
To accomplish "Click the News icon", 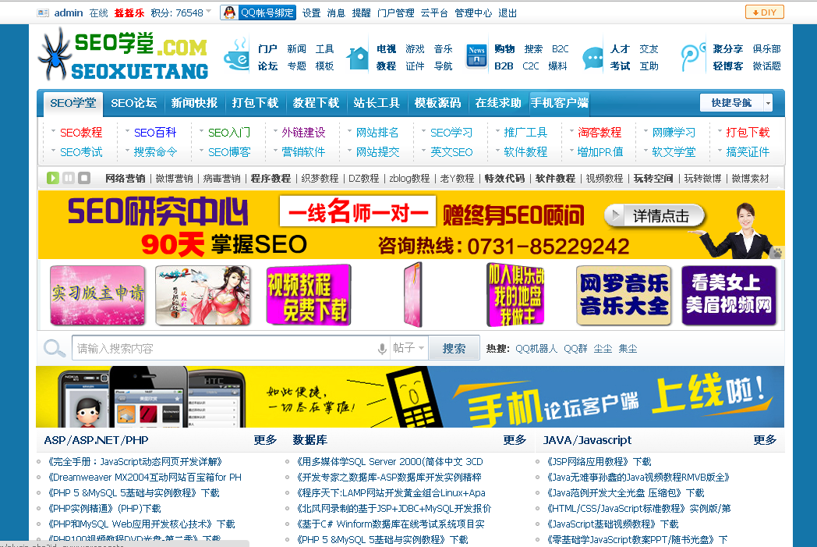I will click(x=476, y=56).
